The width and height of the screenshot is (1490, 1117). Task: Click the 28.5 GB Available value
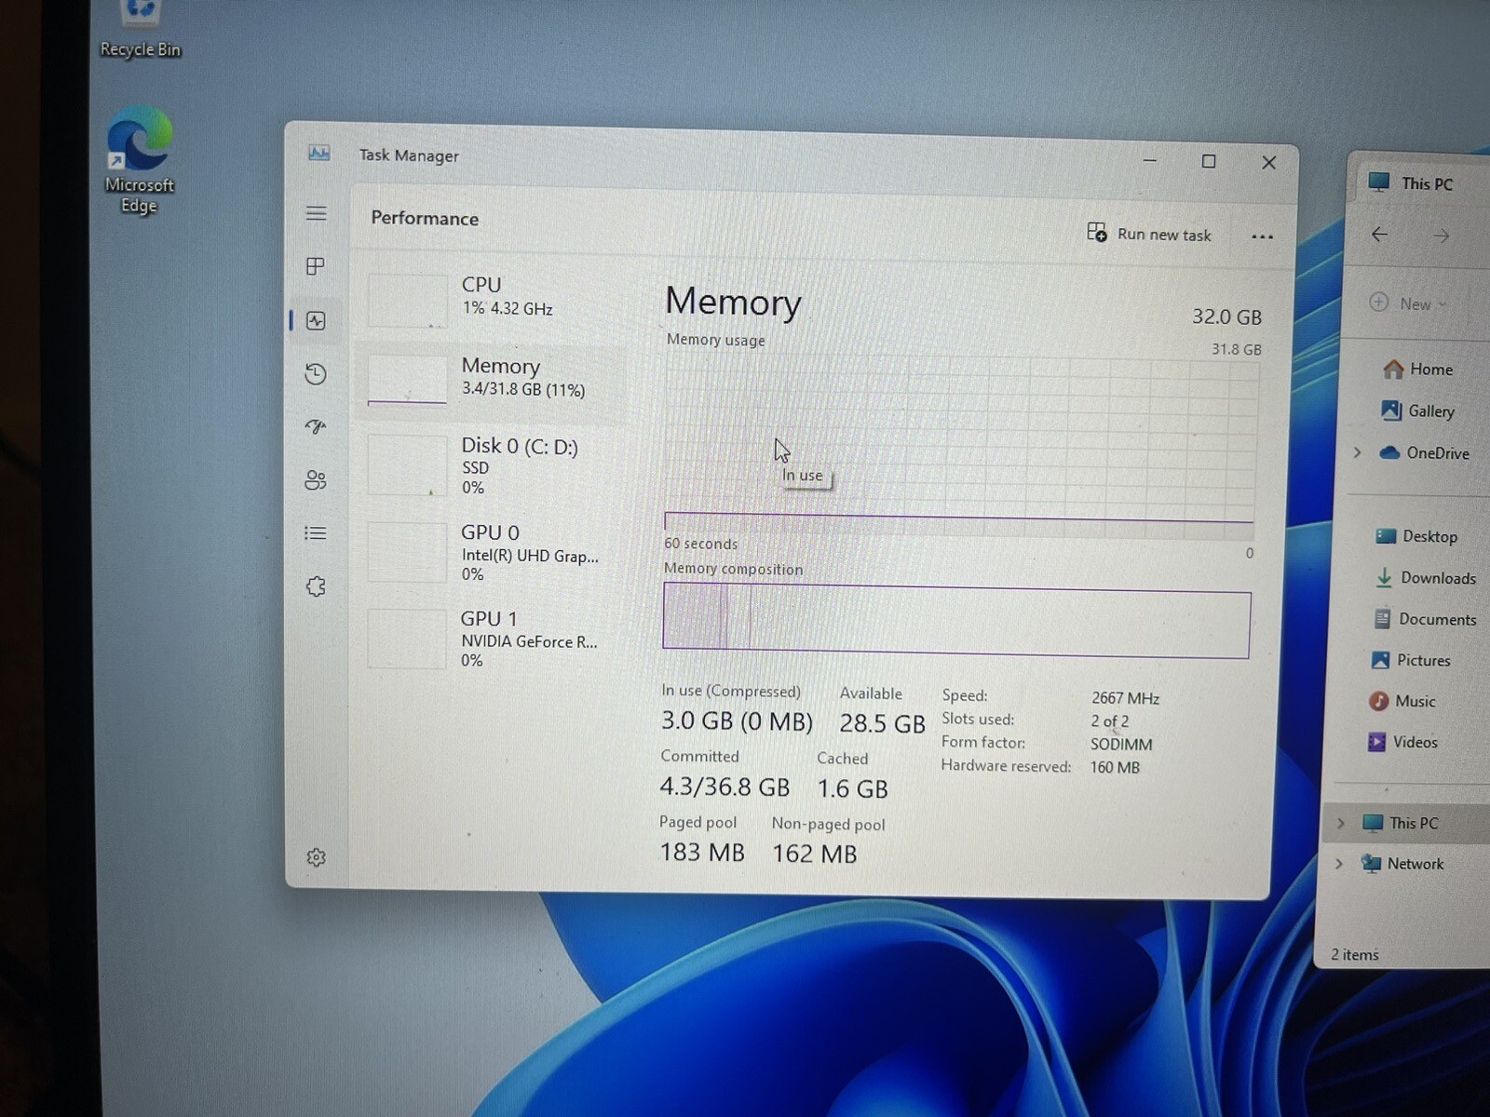pyautogui.click(x=882, y=723)
